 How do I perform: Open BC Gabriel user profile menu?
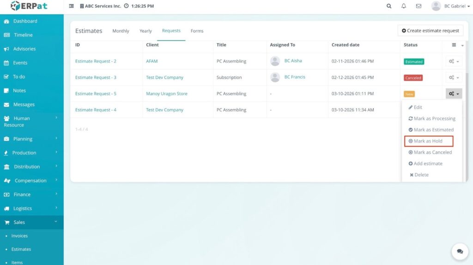click(448, 6)
